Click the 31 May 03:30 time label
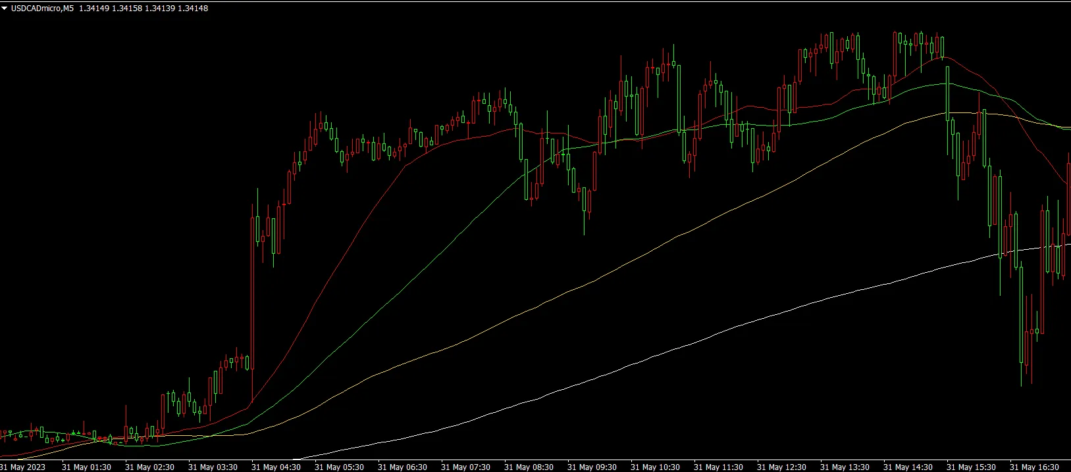This screenshot has height=472, width=1071. tap(213, 467)
